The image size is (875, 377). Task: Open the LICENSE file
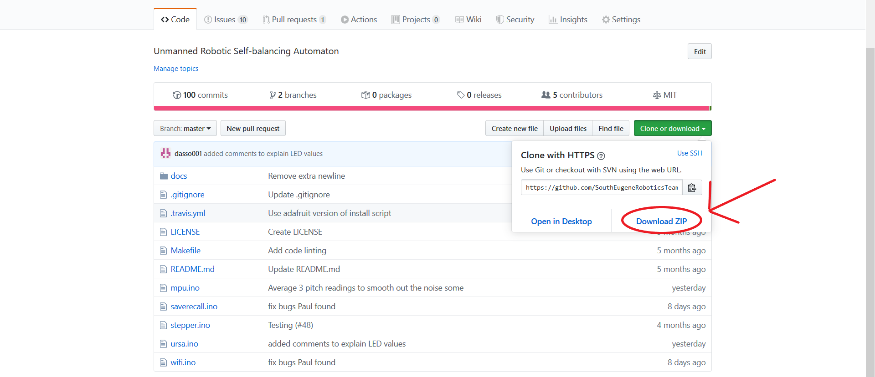click(x=185, y=232)
